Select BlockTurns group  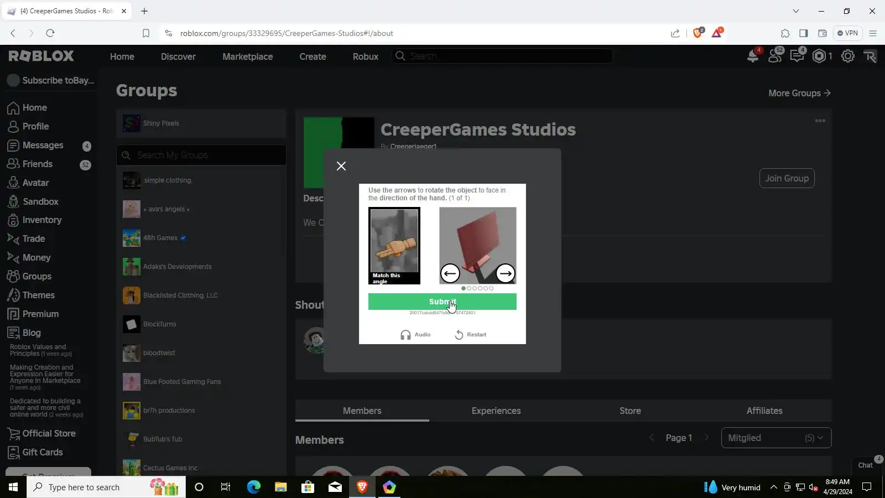coord(201,324)
